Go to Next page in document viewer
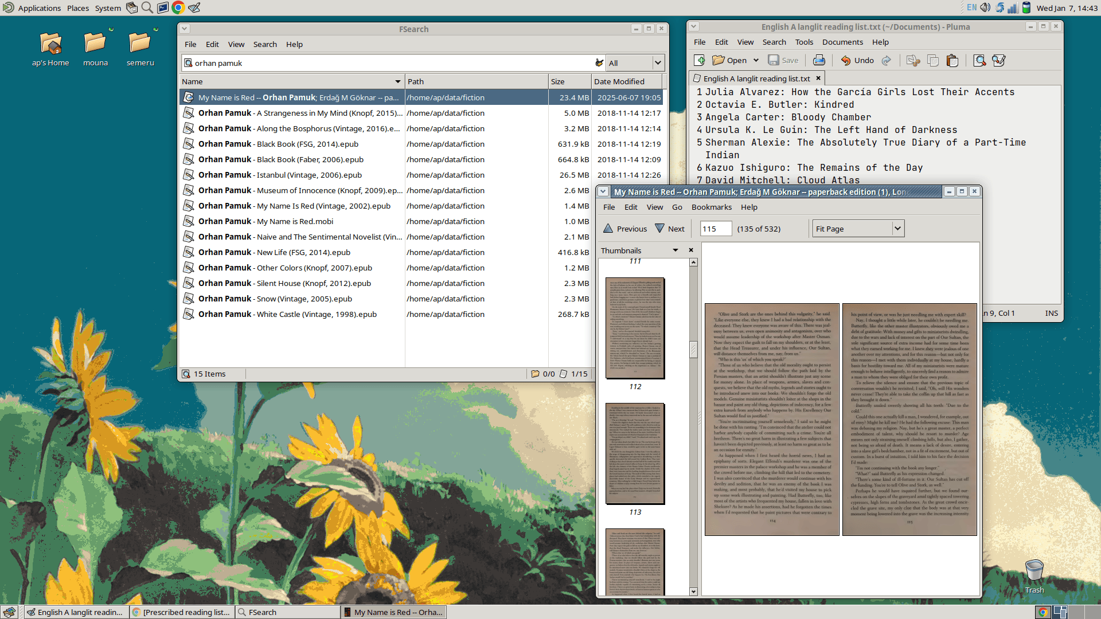1101x619 pixels. (x=670, y=229)
